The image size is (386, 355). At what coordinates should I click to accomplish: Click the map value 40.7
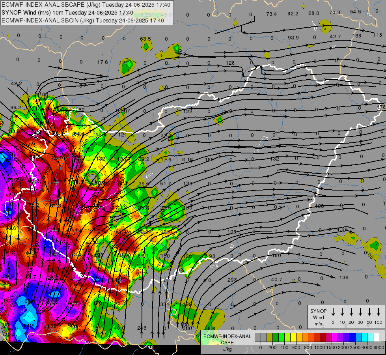click(x=276, y=280)
